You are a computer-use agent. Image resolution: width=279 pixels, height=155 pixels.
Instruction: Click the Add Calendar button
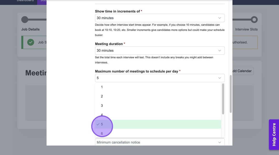click(x=242, y=71)
